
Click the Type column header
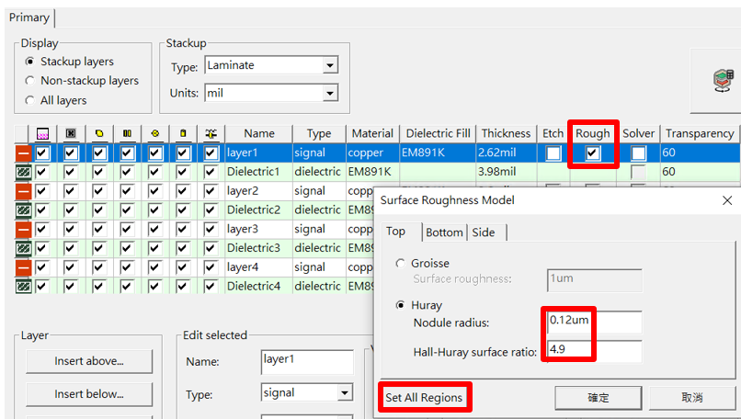319,133
